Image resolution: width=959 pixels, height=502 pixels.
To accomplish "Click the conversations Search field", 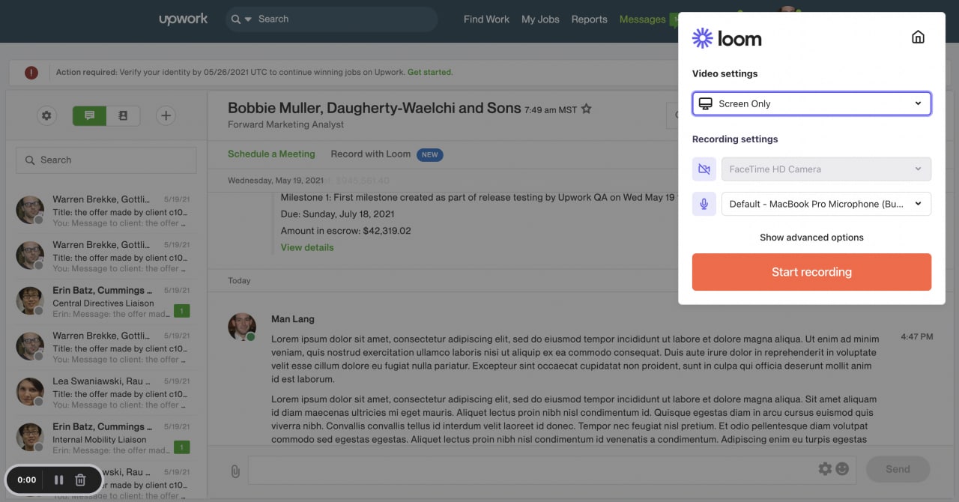I will pyautogui.click(x=106, y=160).
